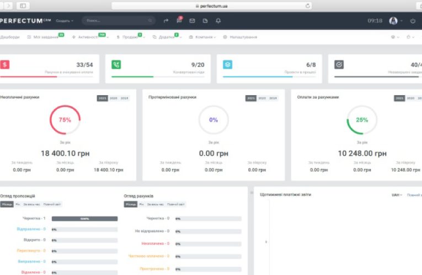
Task: Click the perfectum.ua address bar
Action: click(x=212, y=6)
